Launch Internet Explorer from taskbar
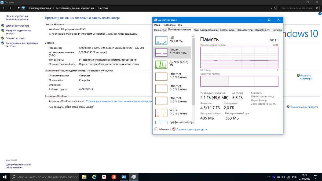 94,177
